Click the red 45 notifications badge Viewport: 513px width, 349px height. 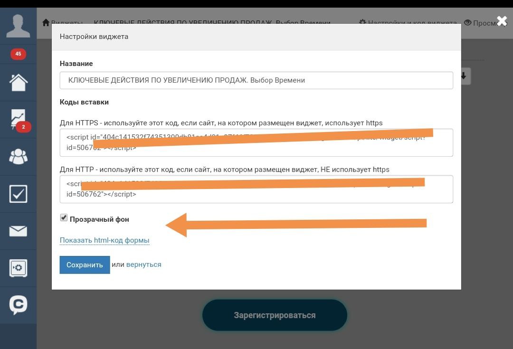[x=18, y=54]
